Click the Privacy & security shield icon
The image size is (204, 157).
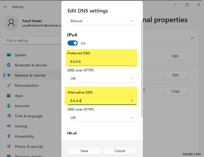click(9, 147)
